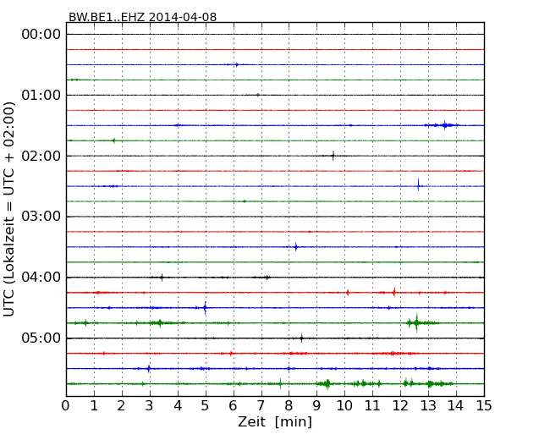This screenshot has width=550, height=440.
Task: Select the 00:00 time label on y-axis
Action: pos(41,35)
